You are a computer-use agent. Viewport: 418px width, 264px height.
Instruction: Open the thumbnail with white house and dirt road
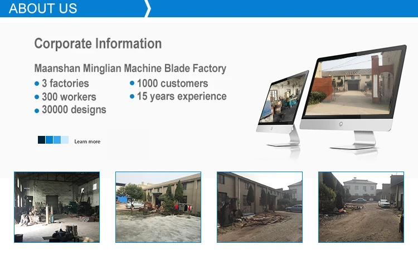pyautogui.click(x=361, y=207)
